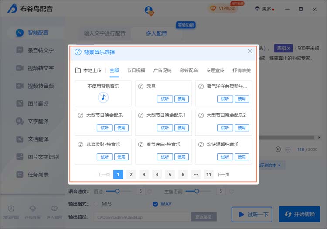This screenshot has height=229, width=327.
Task: Click the user avatar icon at top
Action: (x=149, y=10)
